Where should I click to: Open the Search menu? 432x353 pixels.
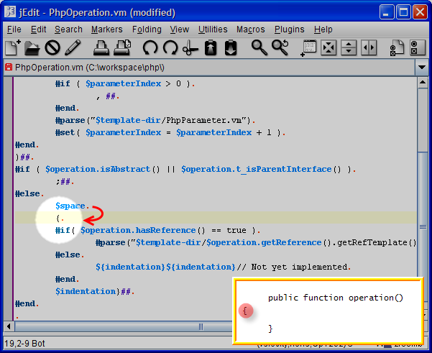point(68,29)
